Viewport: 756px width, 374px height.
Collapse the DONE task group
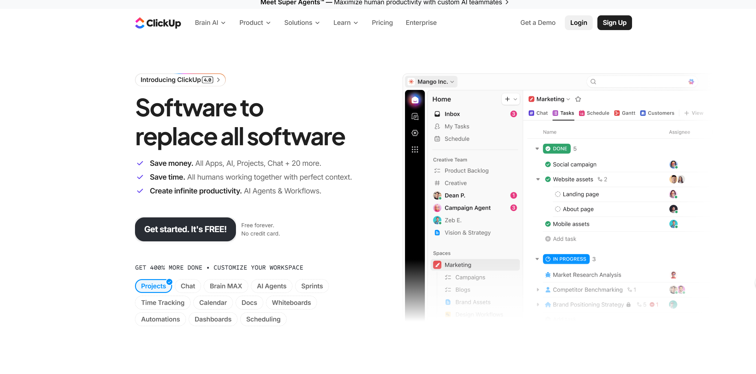pyautogui.click(x=537, y=149)
